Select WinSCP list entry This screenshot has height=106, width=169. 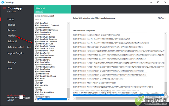pos(40,83)
